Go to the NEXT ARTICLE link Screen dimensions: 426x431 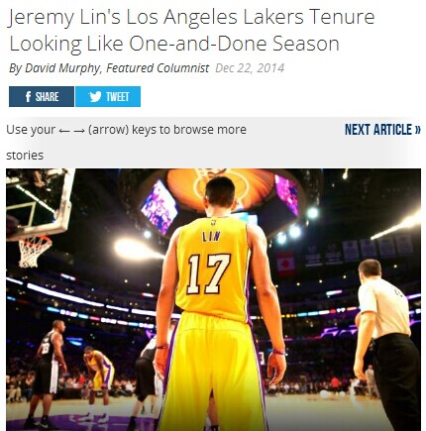click(382, 130)
